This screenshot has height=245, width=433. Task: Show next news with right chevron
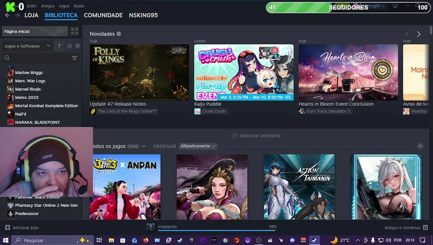coord(419,34)
